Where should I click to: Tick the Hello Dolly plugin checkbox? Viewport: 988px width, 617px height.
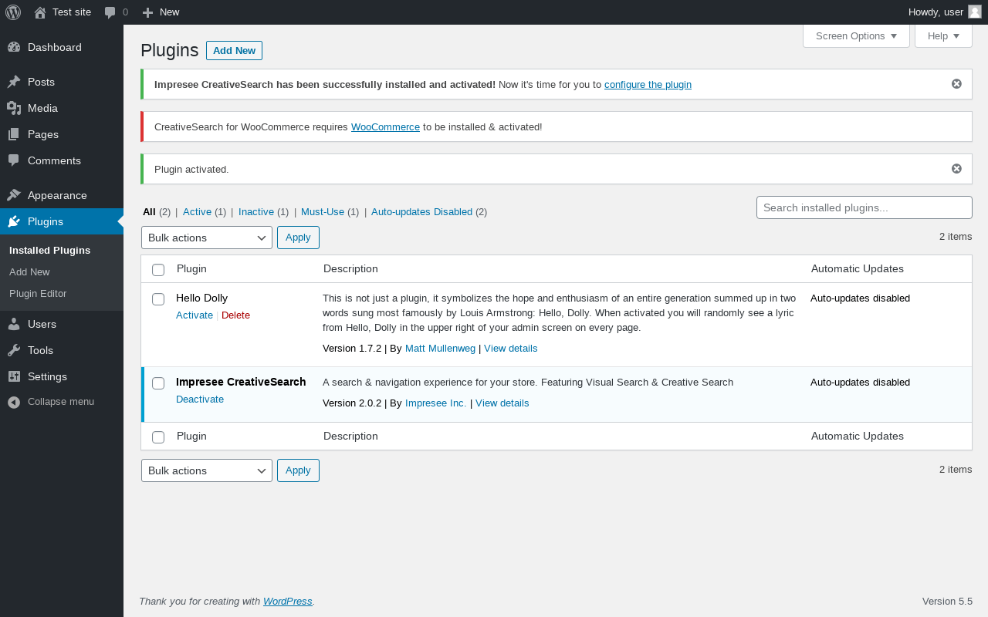coord(158,299)
